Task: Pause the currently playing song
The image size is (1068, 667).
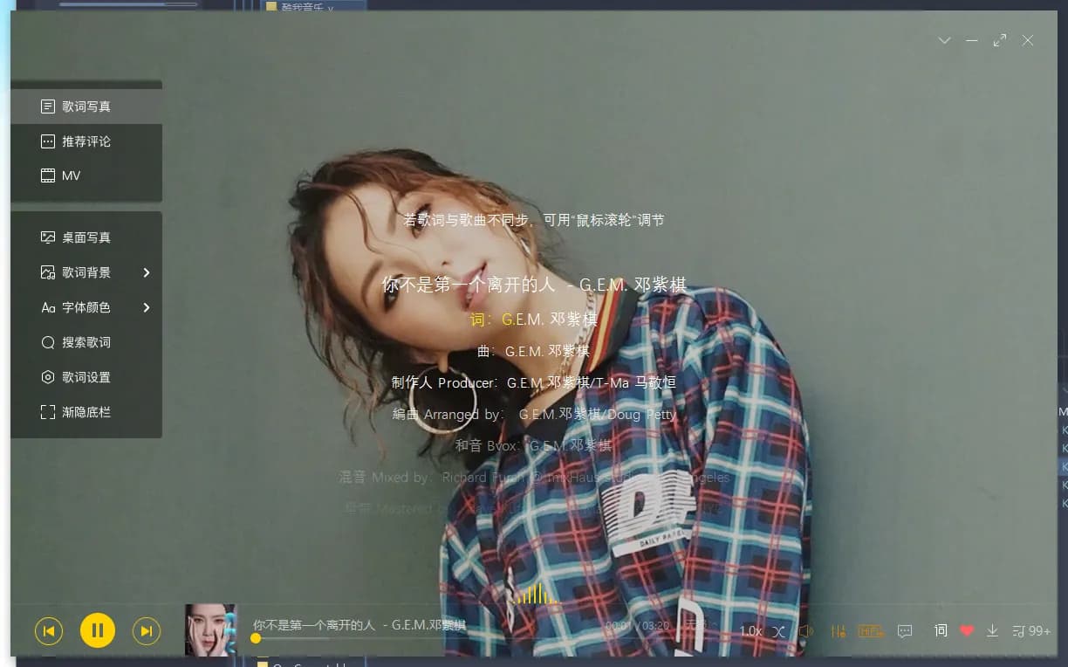Action: click(x=98, y=630)
